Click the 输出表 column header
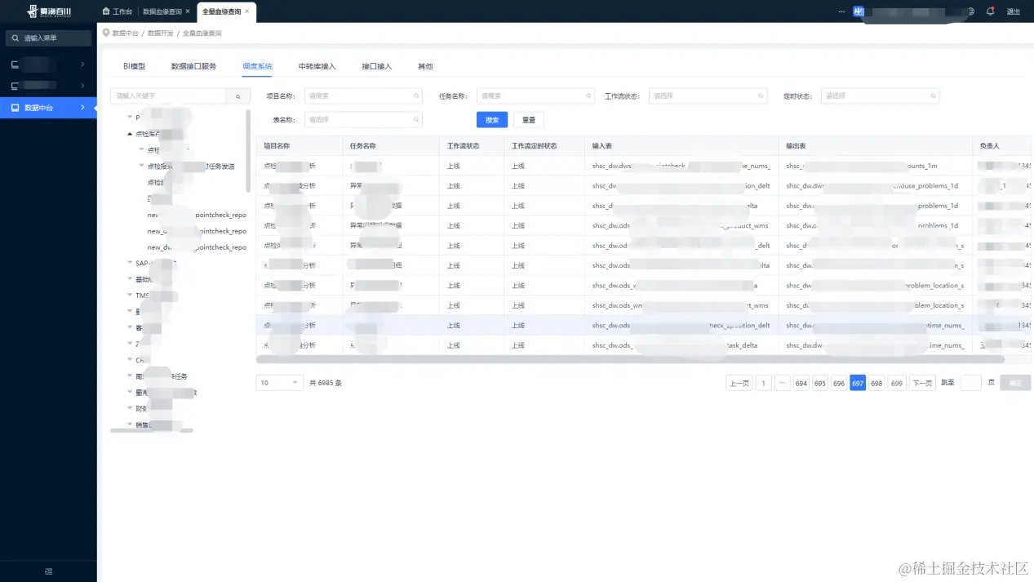 [796, 146]
